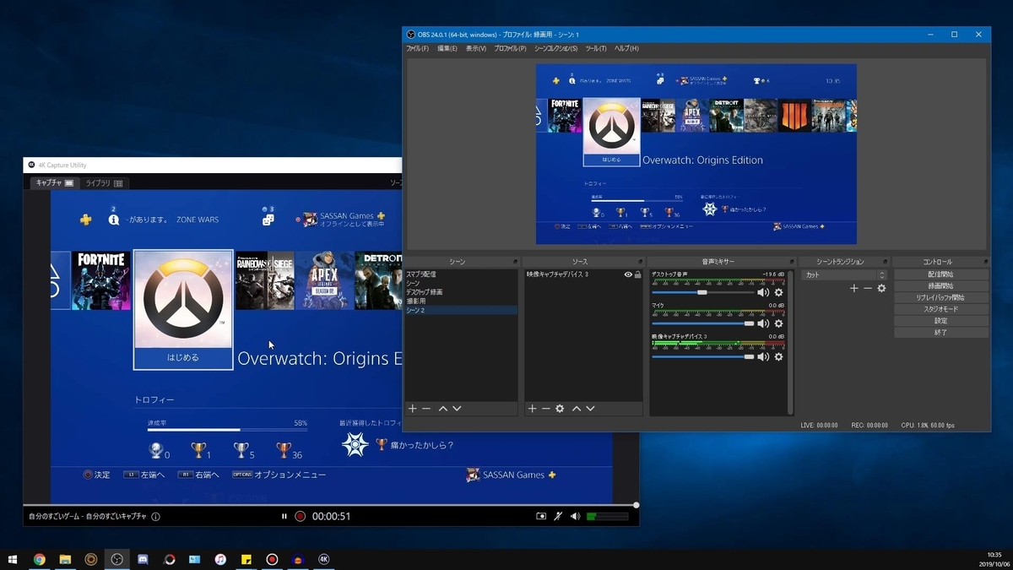Image resolution: width=1013 pixels, height=570 pixels.
Task: Click the リプレイバッファ開始 button
Action: point(941,298)
